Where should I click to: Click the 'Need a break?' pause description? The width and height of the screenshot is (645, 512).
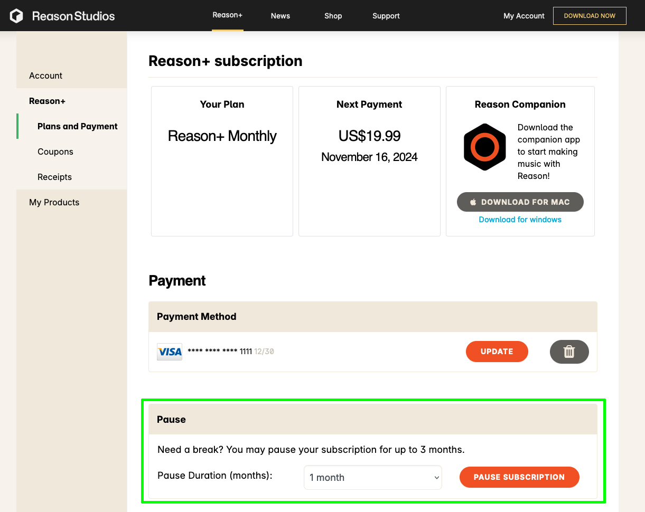coord(311,450)
